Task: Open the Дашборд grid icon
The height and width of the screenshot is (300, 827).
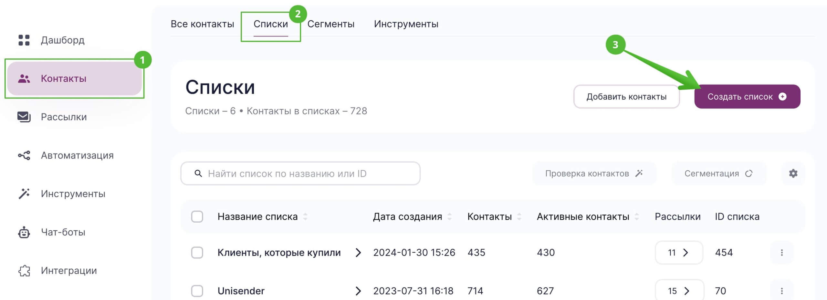Action: [24, 40]
